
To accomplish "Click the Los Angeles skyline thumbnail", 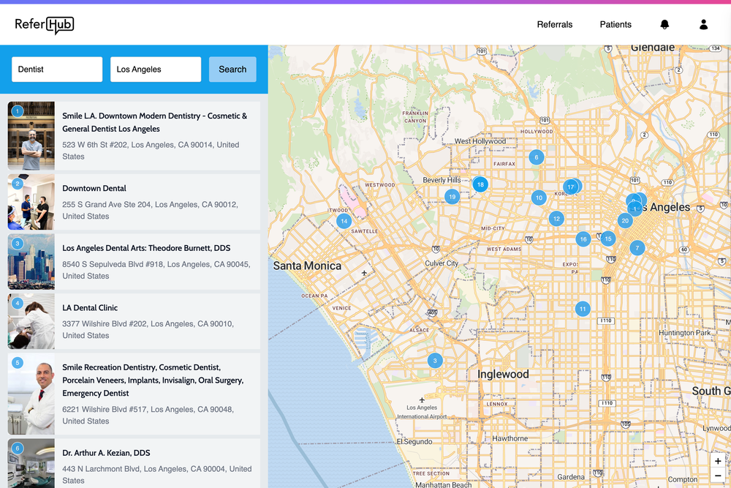I will (x=31, y=262).
